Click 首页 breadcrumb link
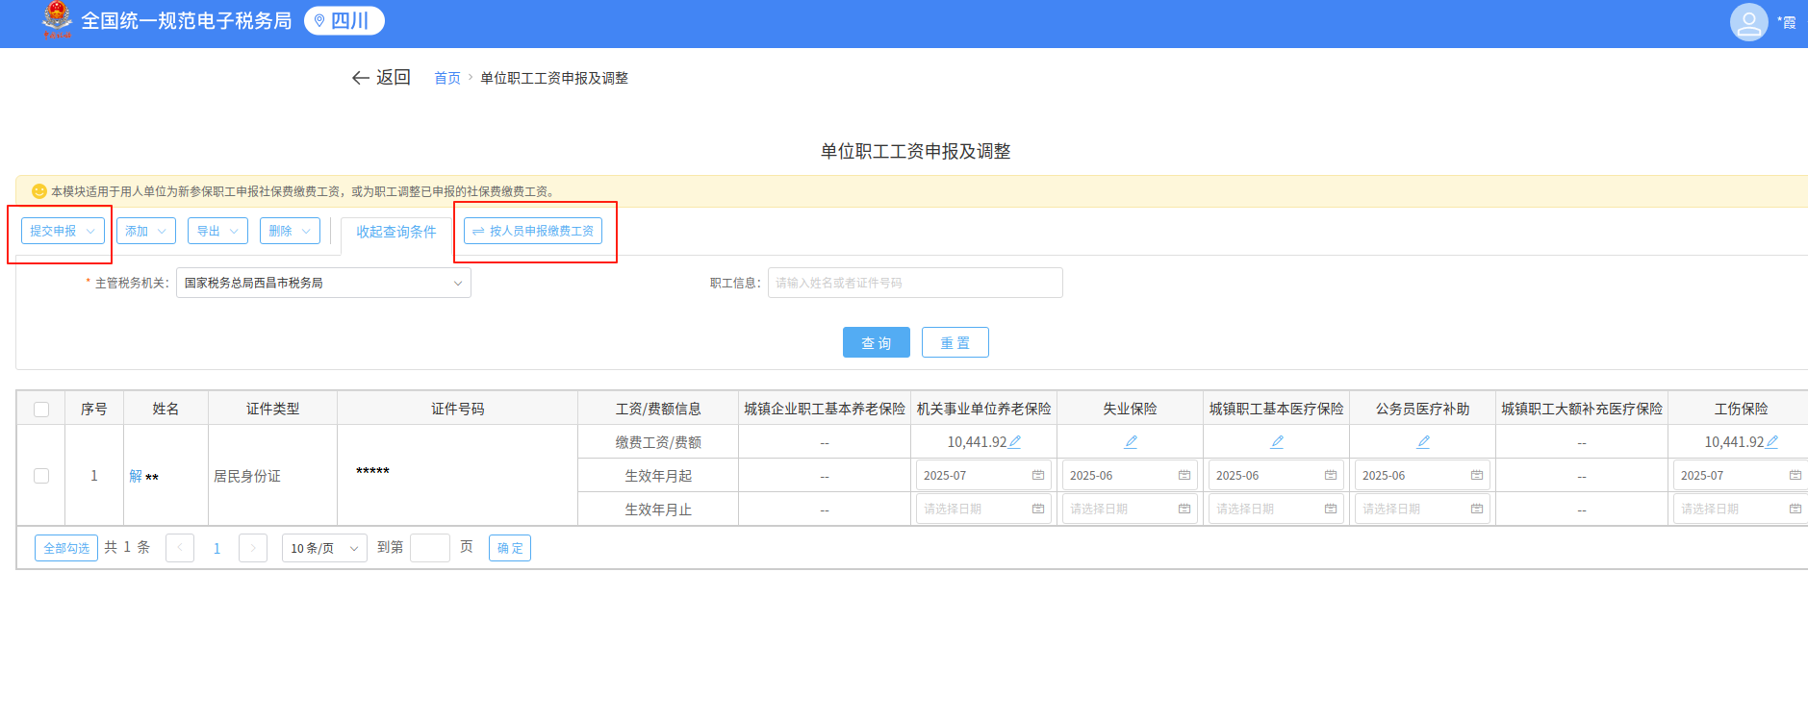1808x721 pixels. pyautogui.click(x=446, y=78)
